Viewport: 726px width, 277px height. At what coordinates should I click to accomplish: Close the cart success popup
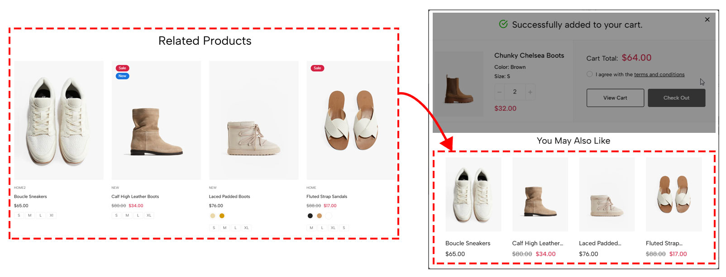coord(707,19)
